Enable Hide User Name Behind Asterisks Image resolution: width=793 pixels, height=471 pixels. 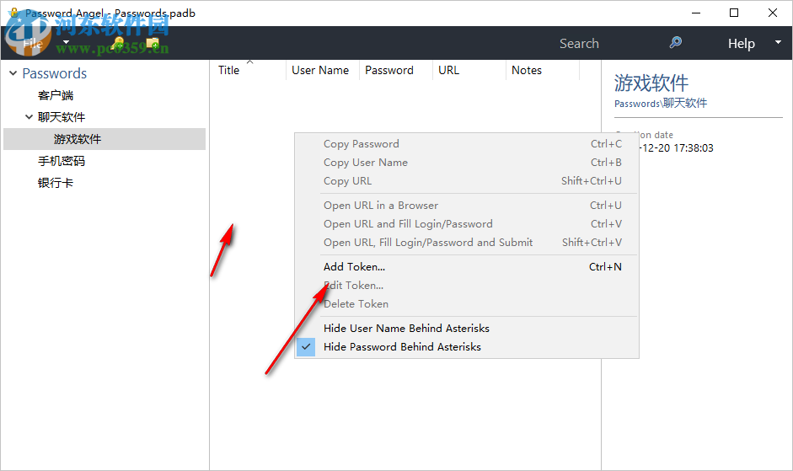click(x=406, y=328)
